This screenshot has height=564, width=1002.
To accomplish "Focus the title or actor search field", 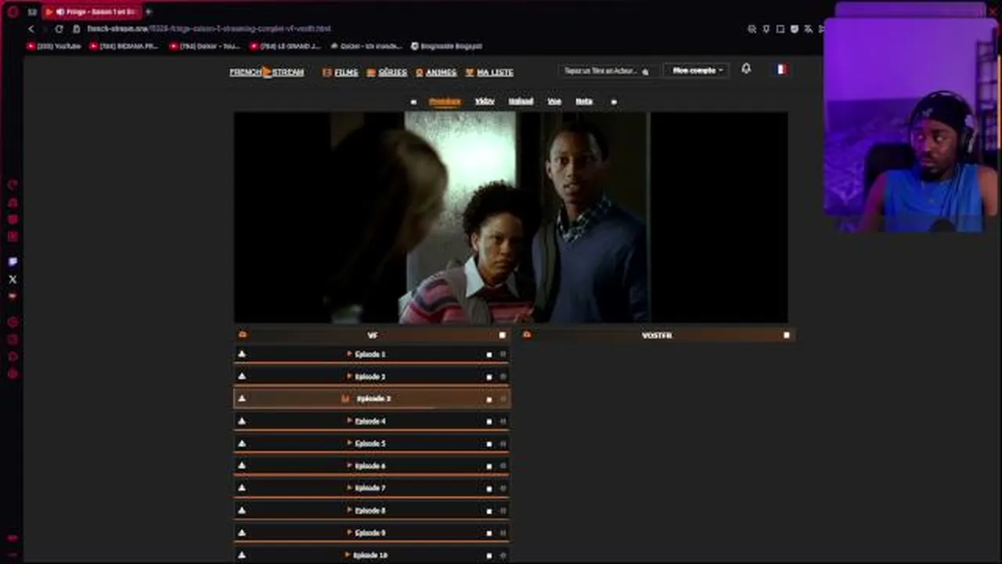I will (601, 70).
